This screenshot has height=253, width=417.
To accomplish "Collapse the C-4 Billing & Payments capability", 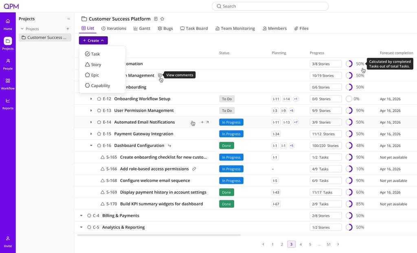I will tap(81, 216).
